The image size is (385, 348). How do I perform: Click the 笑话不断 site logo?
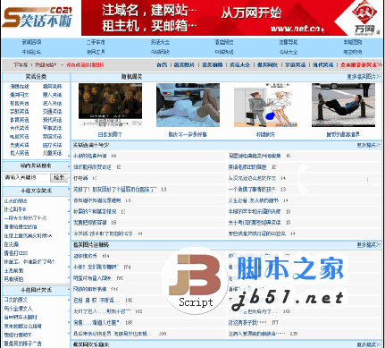[38, 18]
